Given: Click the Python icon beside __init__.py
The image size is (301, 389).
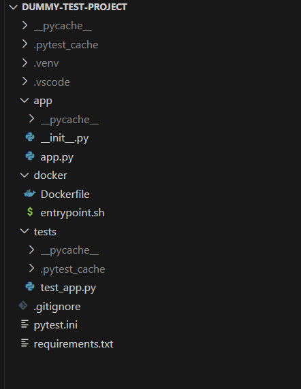Looking at the screenshot, I should point(30,137).
